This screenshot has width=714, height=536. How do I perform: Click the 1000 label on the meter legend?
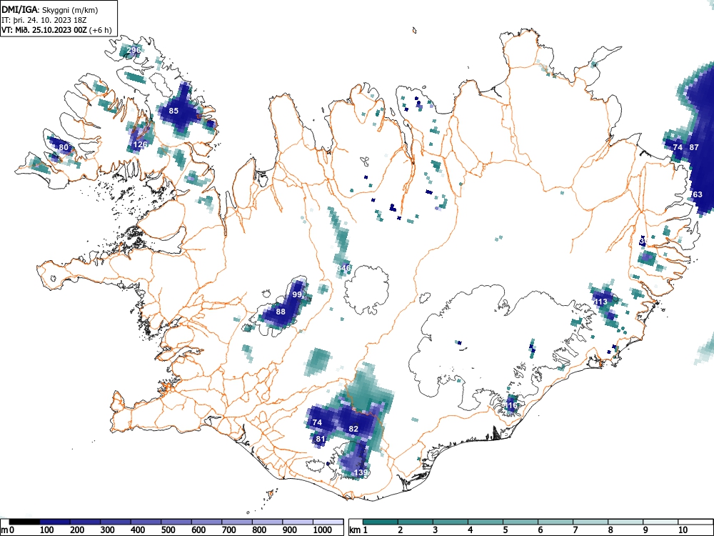[323, 530]
